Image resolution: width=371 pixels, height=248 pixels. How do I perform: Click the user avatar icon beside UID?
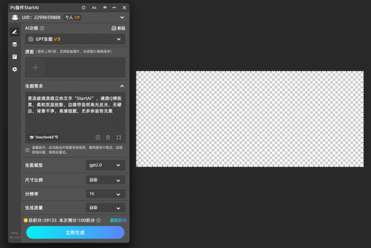point(15,17)
